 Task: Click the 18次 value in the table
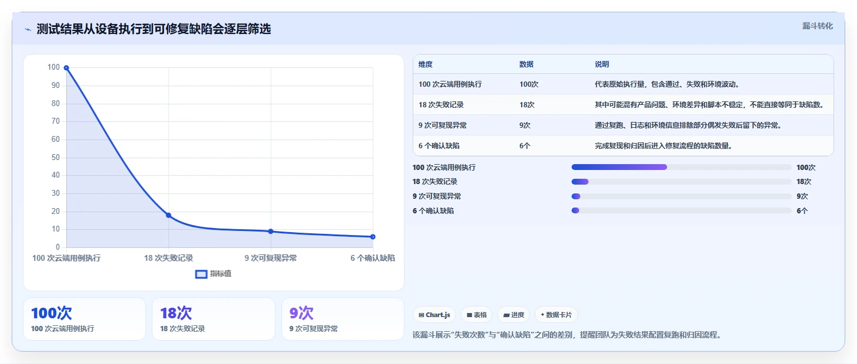click(527, 105)
